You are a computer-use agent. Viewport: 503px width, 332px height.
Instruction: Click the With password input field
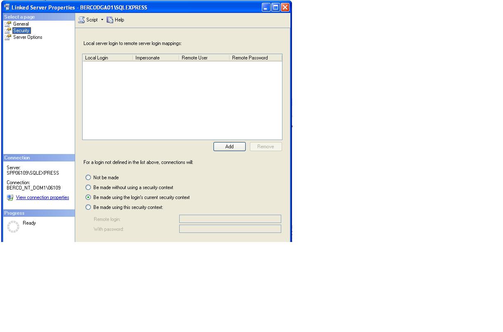pyautogui.click(x=230, y=229)
